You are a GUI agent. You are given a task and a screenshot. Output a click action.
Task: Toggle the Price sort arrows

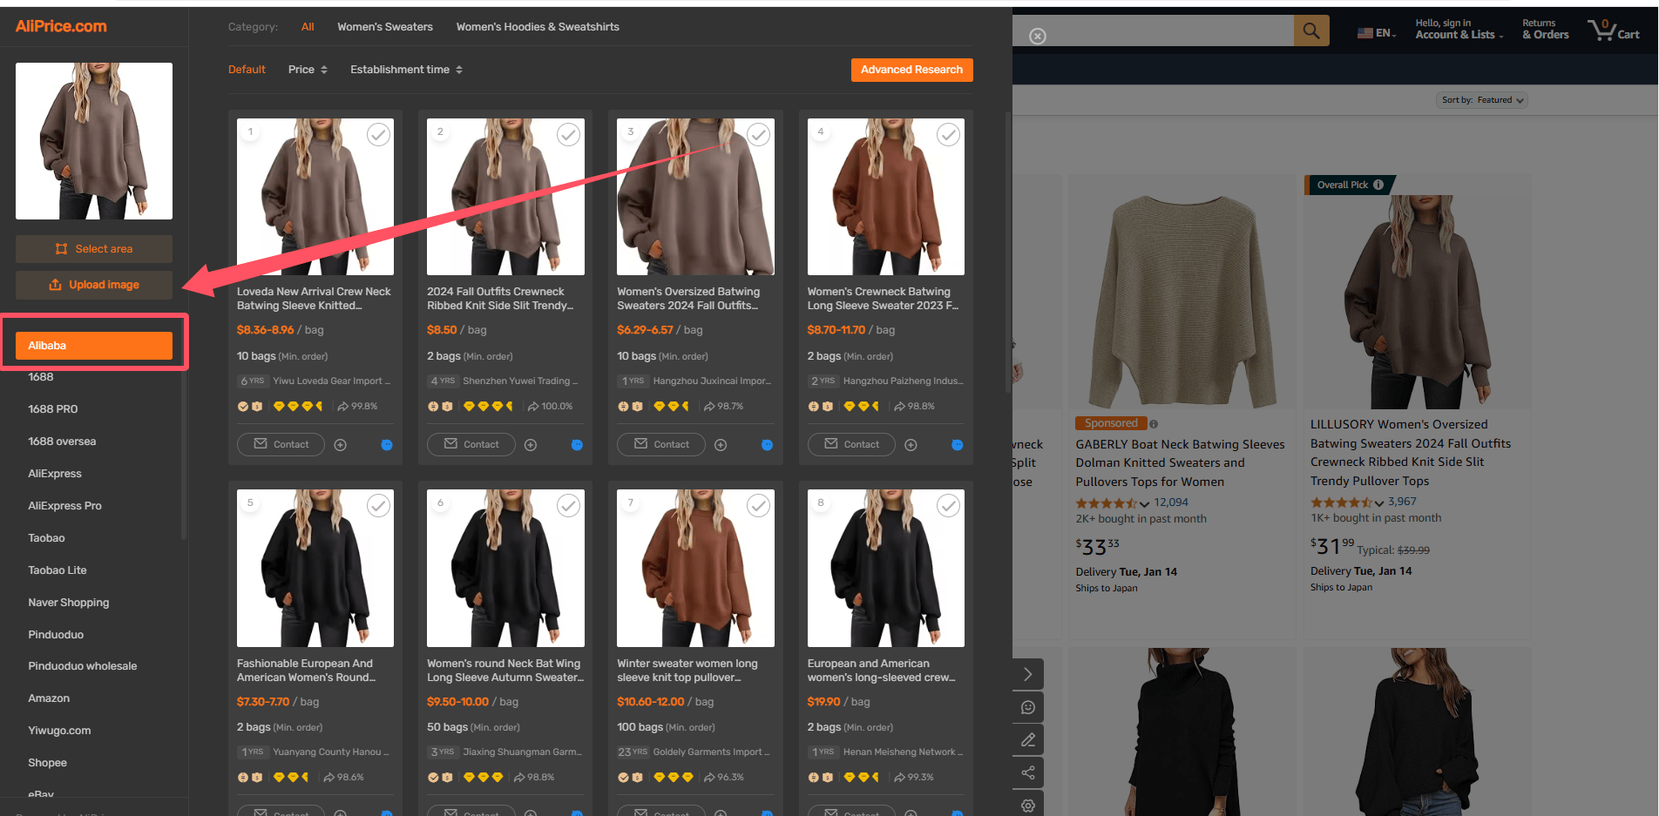[308, 70]
